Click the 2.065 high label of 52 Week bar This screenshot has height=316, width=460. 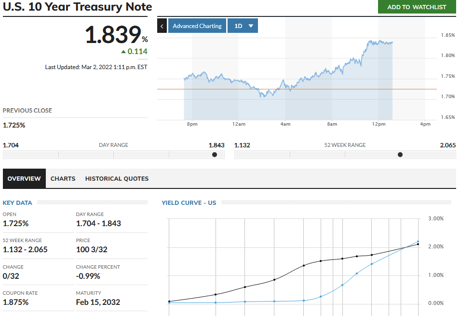pyautogui.click(x=448, y=145)
